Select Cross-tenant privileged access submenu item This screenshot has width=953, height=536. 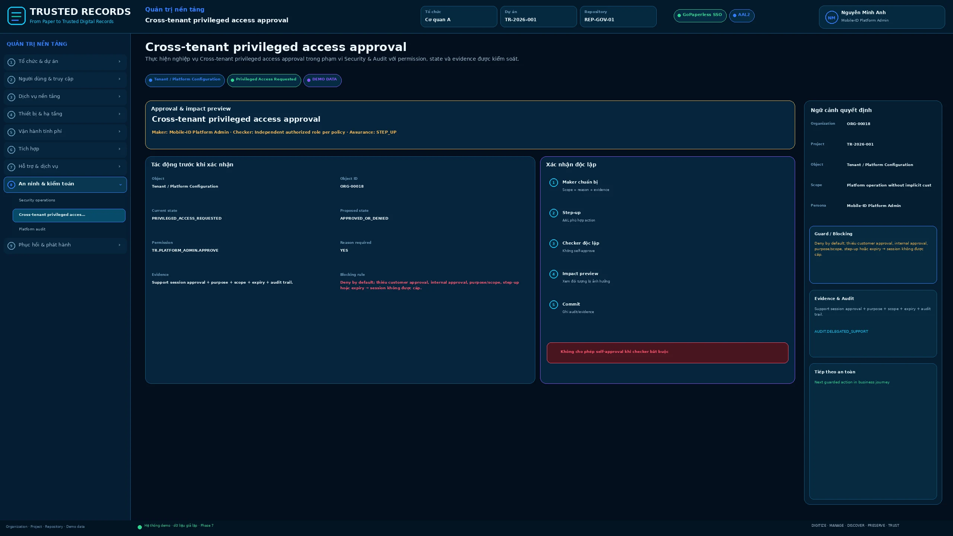point(69,215)
